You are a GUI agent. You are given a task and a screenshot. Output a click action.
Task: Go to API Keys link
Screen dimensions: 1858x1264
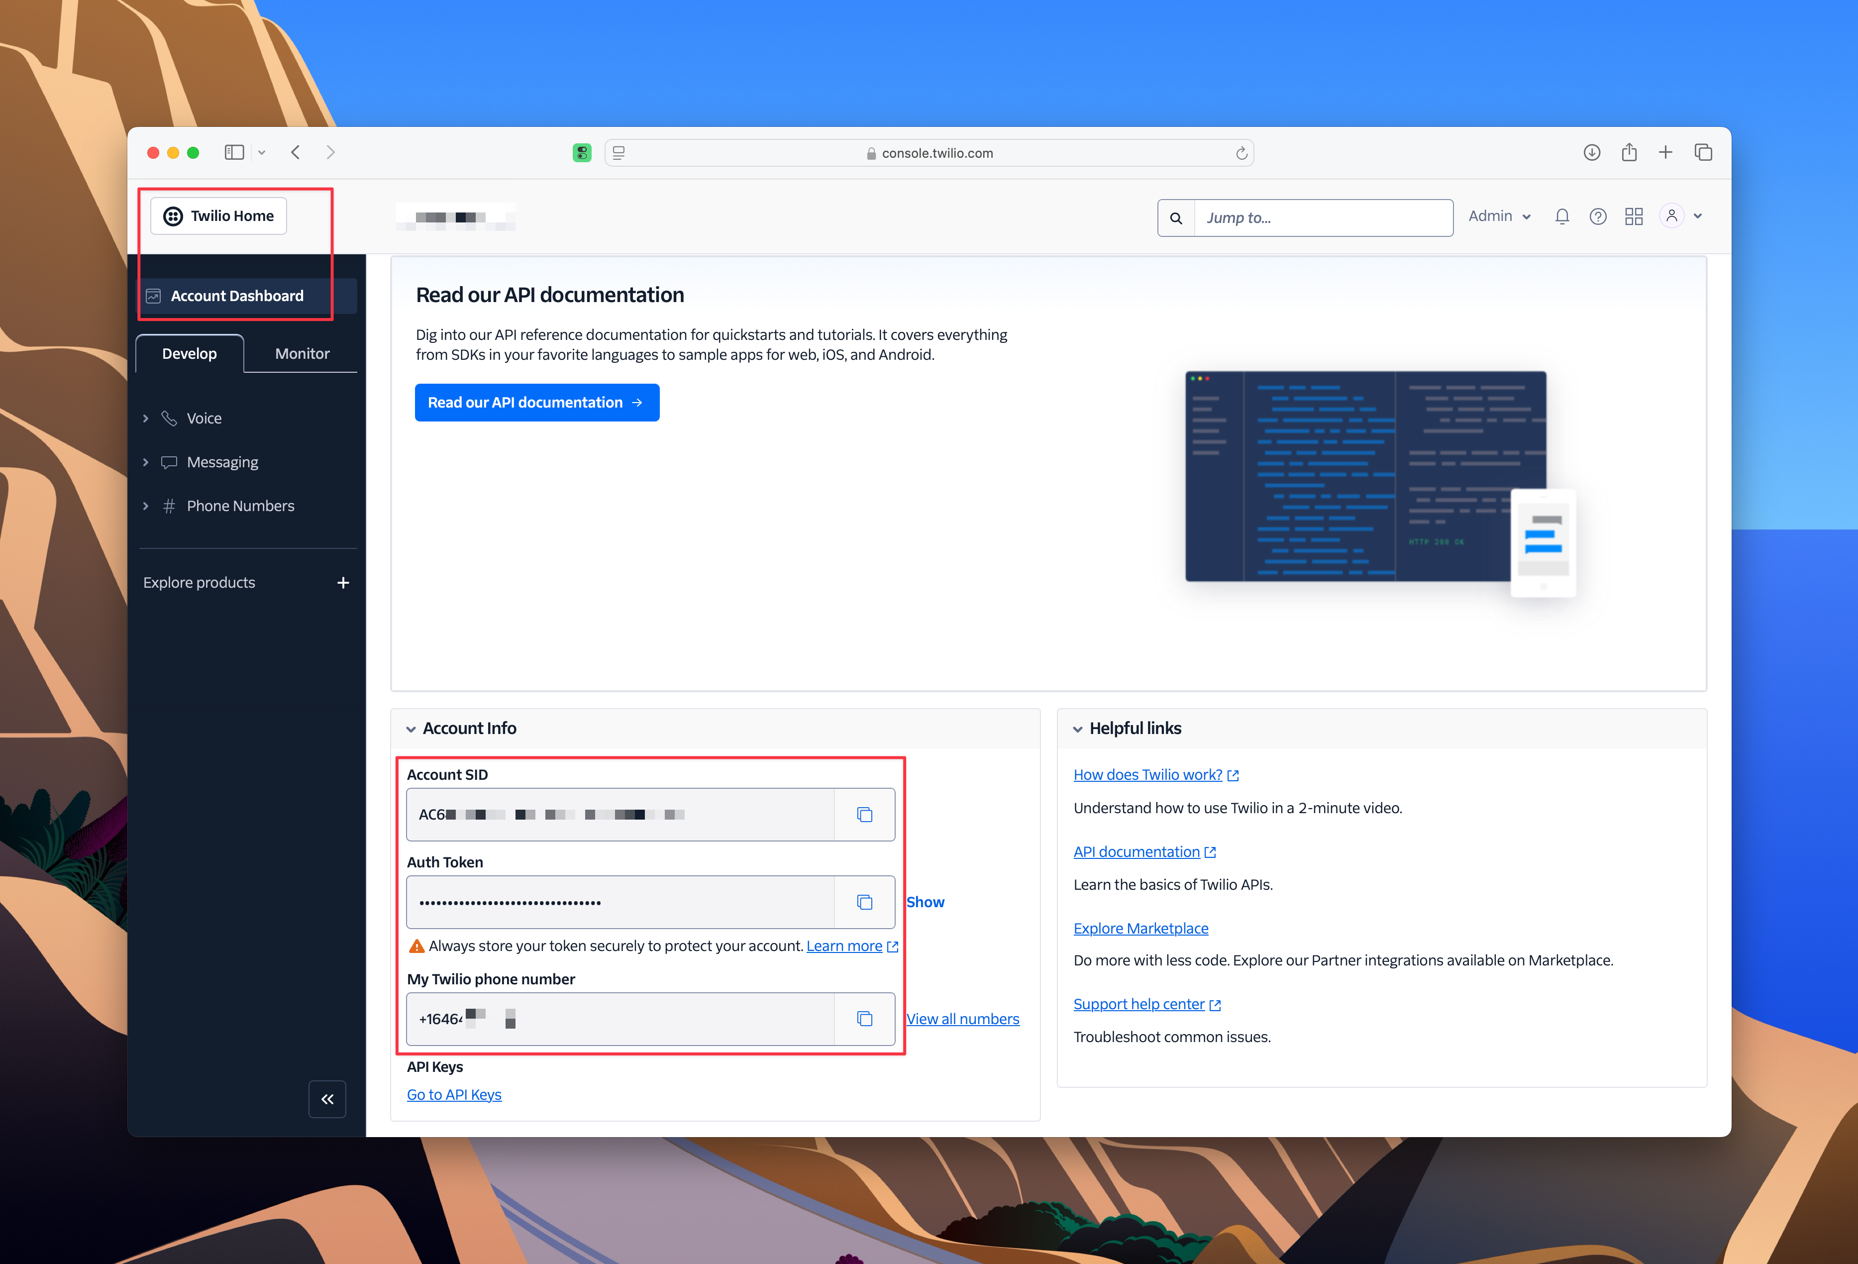454,1094
